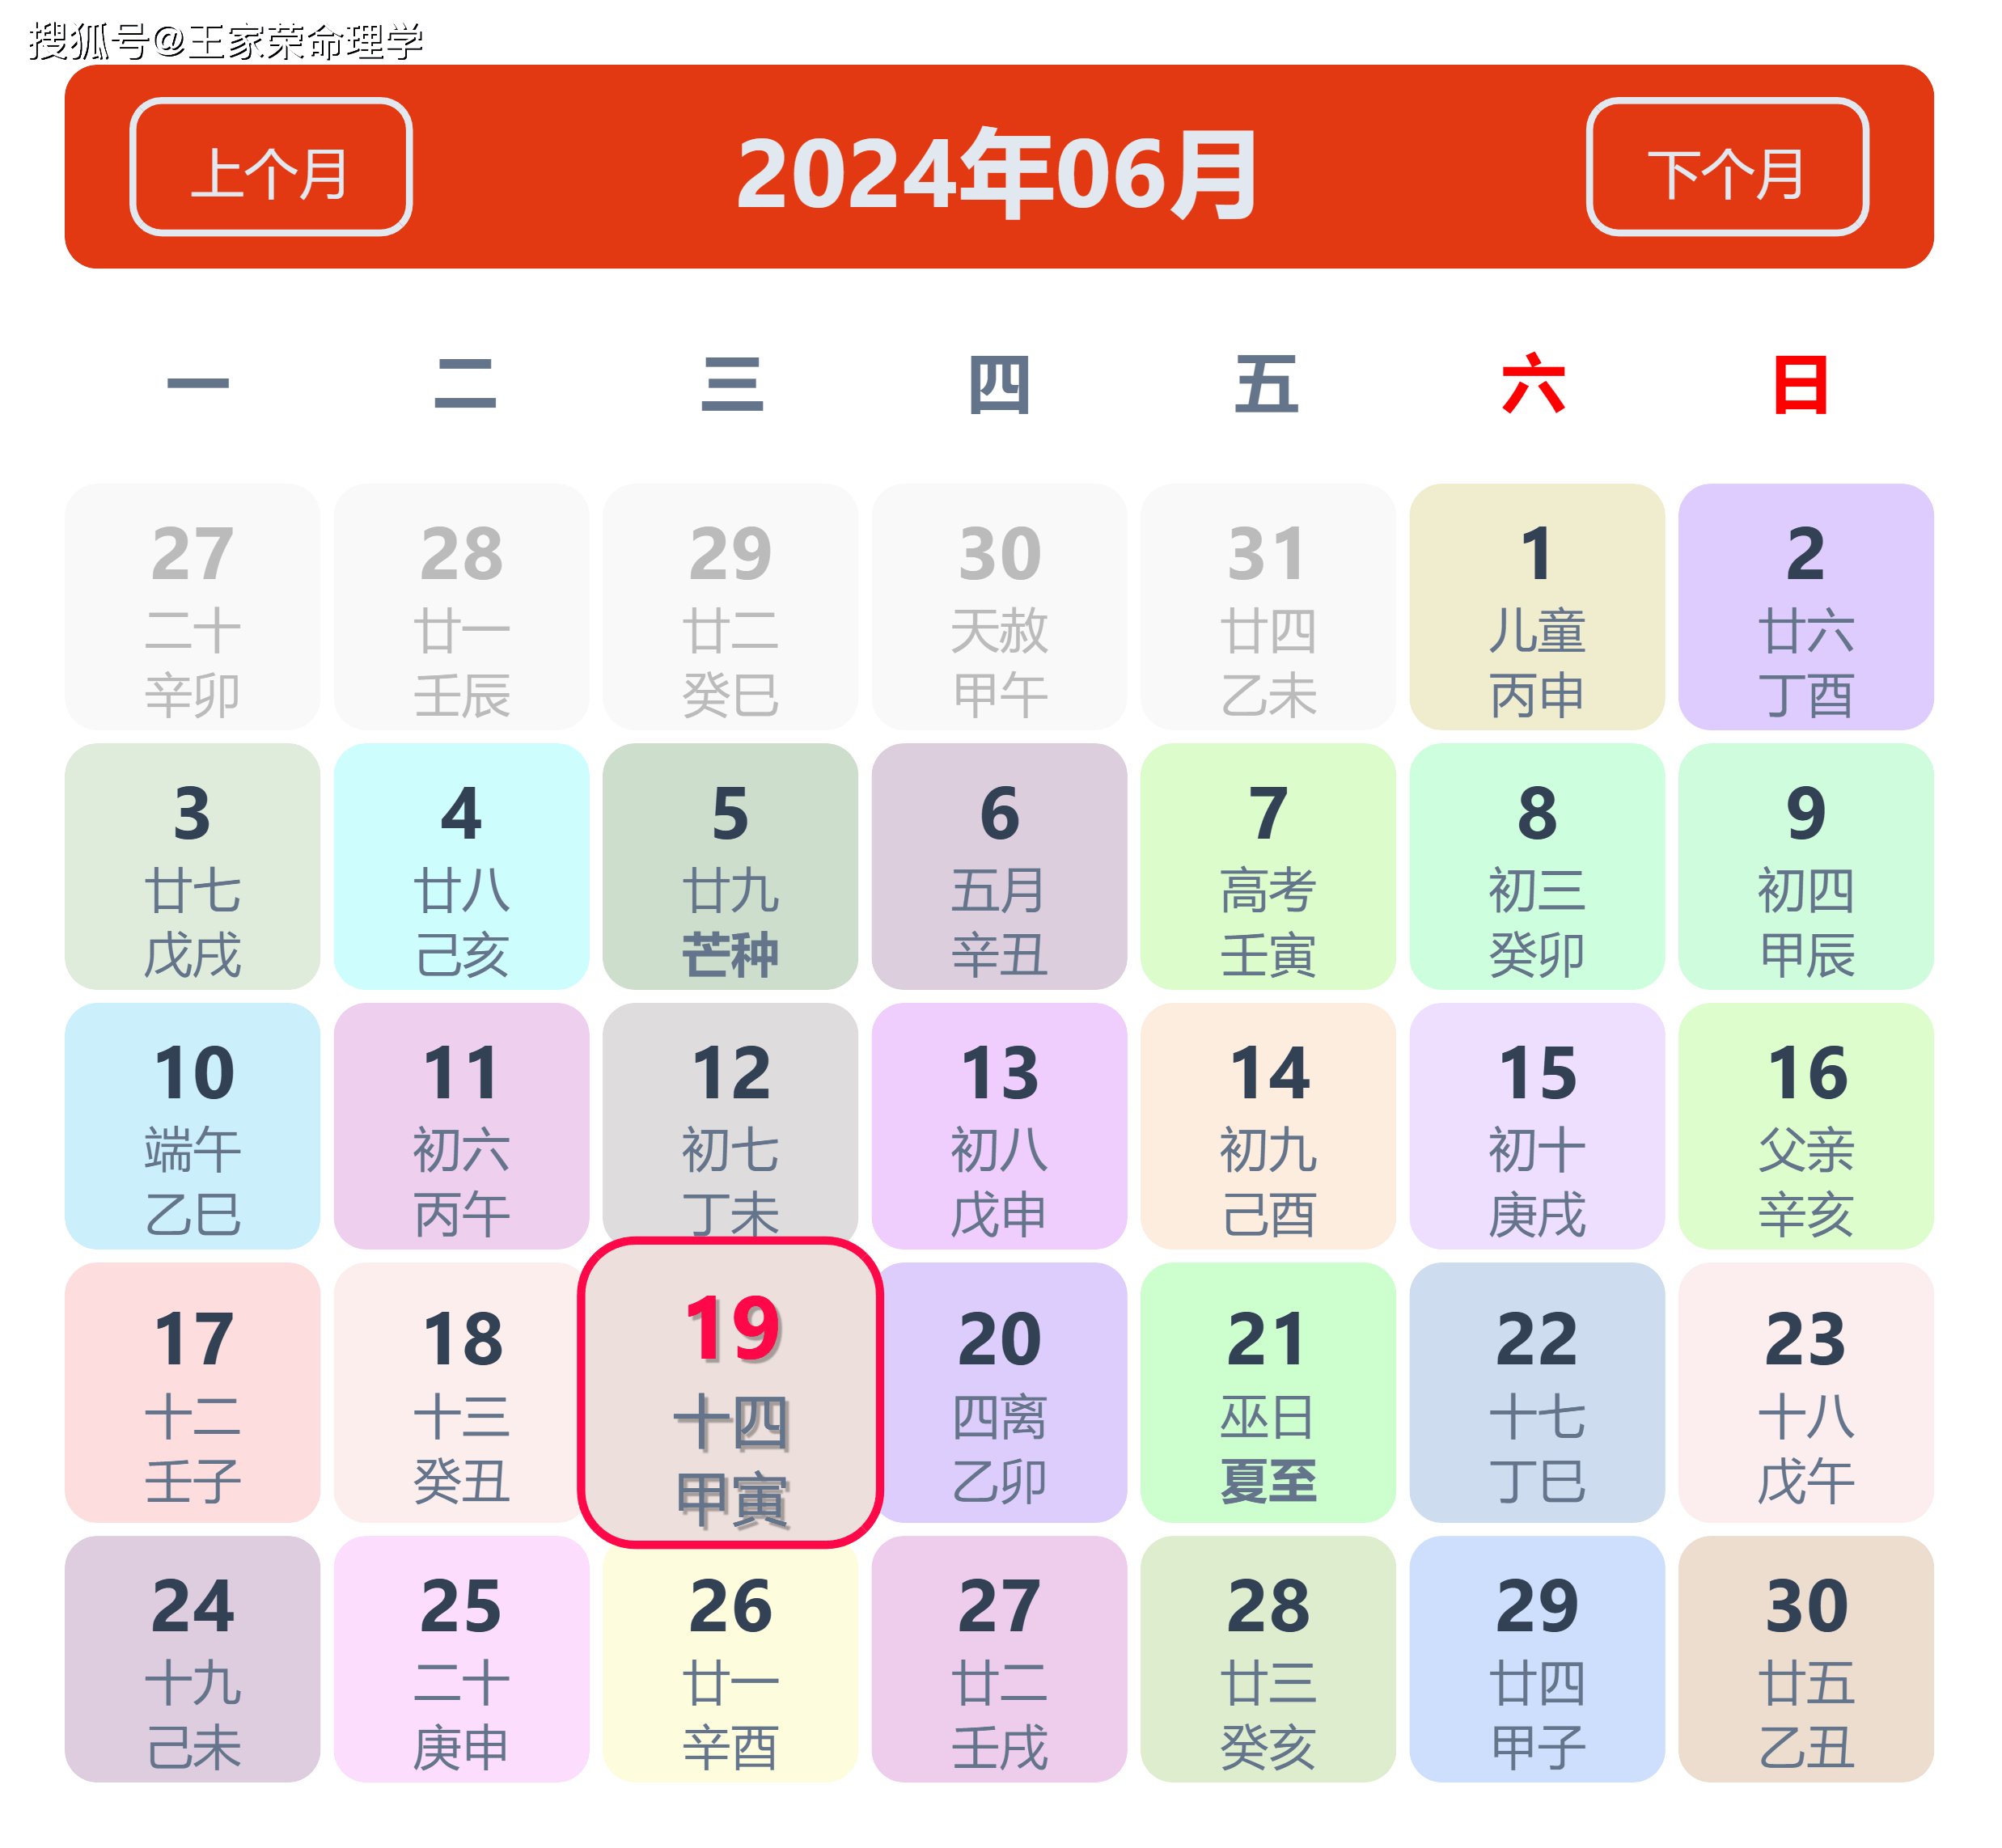Select June 15 初十 庚戌 date
The image size is (2002, 1848).
click(x=1538, y=1127)
